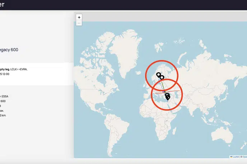Open the Leaflet attribution link

[237, 156]
